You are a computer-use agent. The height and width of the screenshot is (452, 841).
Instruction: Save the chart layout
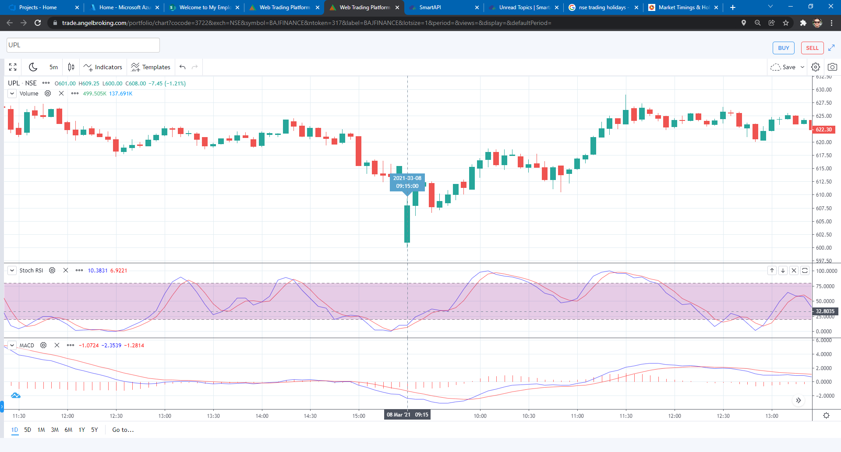[x=783, y=67]
